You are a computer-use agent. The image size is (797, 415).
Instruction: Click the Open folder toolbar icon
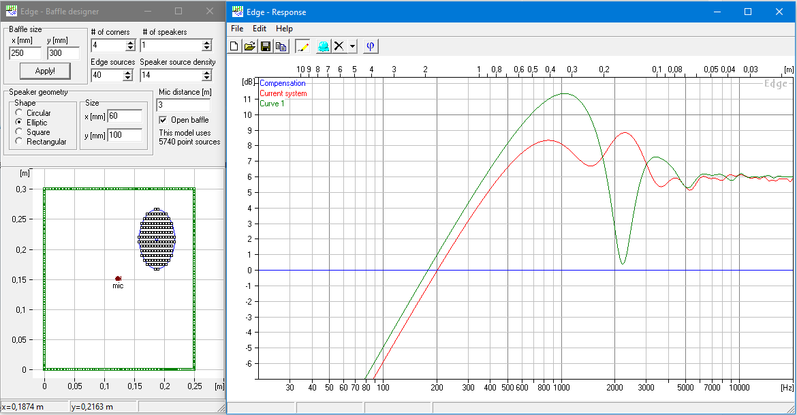click(x=249, y=46)
